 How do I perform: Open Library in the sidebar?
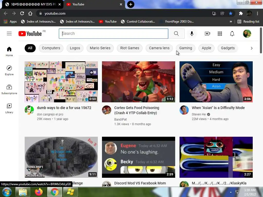click(9, 109)
